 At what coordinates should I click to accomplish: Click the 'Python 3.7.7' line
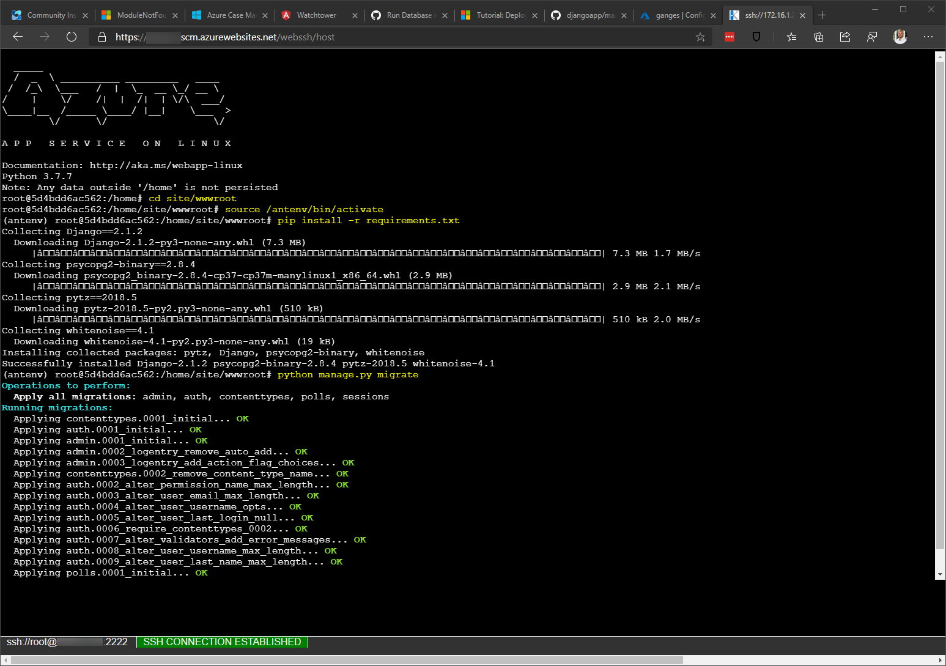[37, 176]
